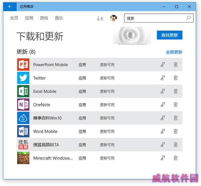Select the OneNote name text

42,105
